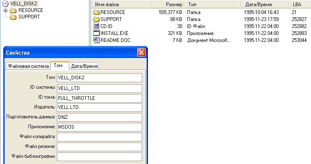Click the README.DOC Word document icon
This screenshot has width=311, height=164.
(x=96, y=40)
